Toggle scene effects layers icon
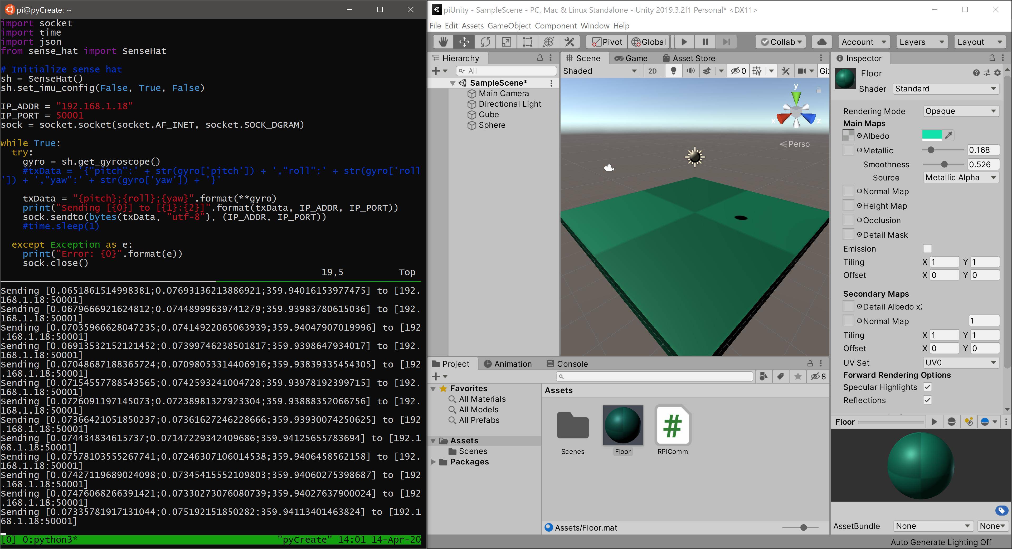Screen dimensions: 1012x549 [x=707, y=71]
